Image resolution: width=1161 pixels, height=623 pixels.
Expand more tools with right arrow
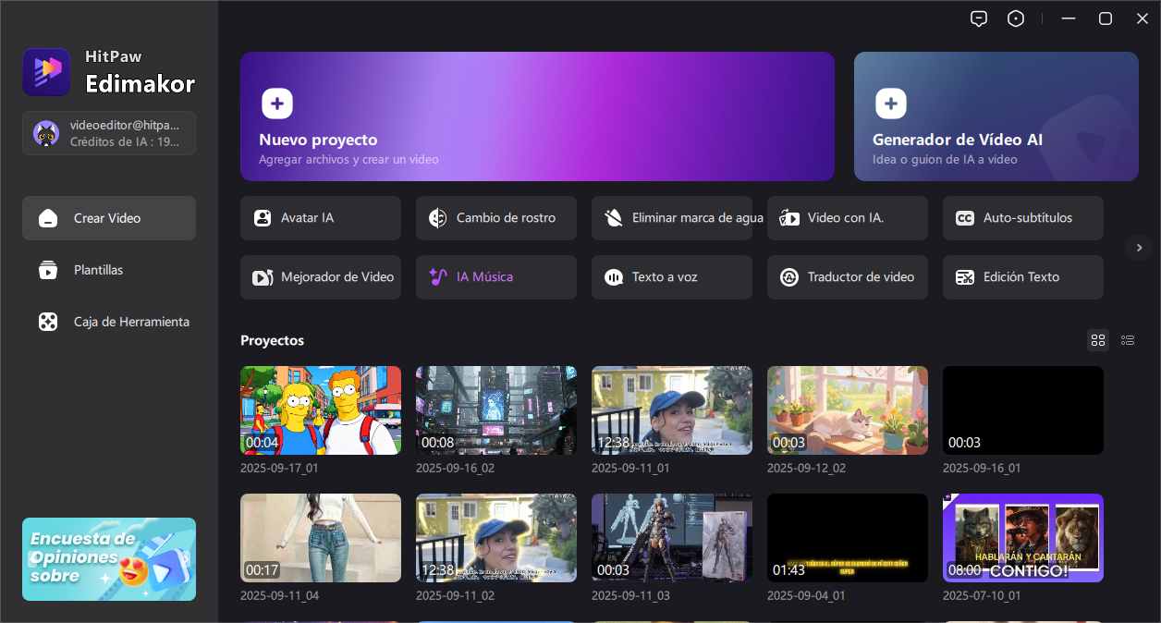(x=1139, y=248)
